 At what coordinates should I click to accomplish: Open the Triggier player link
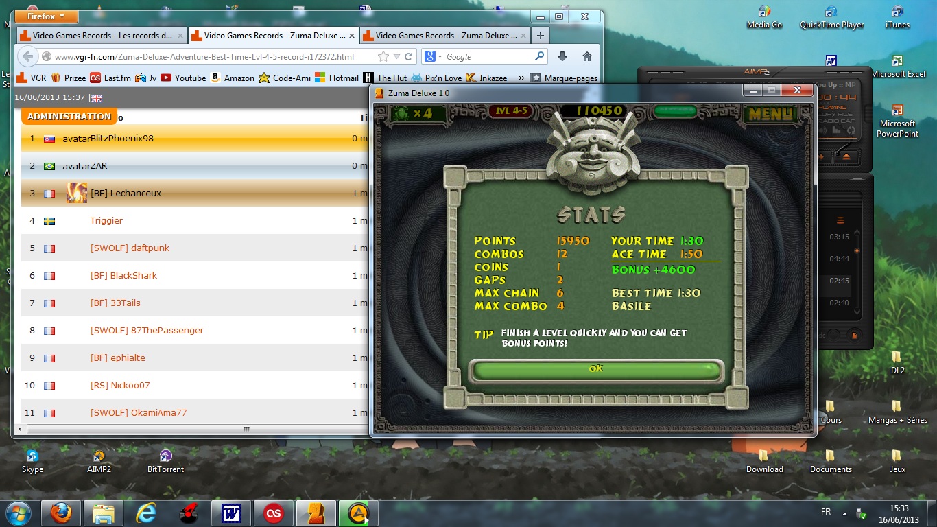coord(106,221)
